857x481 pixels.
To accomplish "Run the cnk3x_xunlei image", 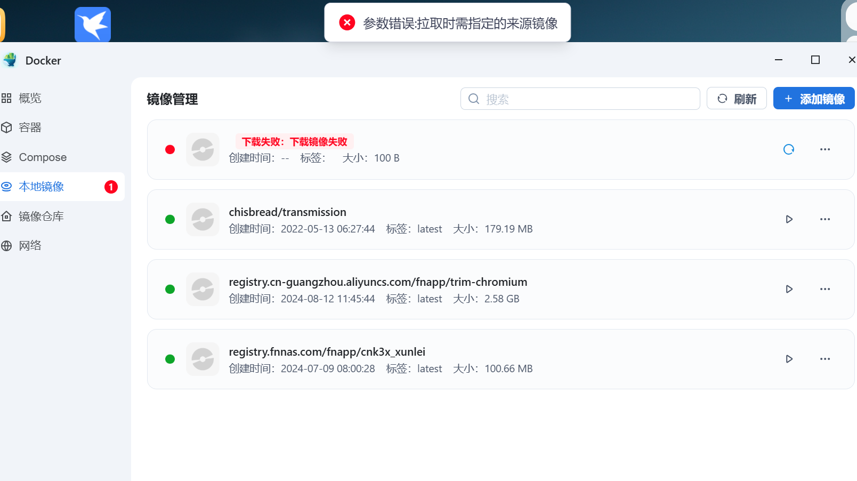I will click(789, 359).
